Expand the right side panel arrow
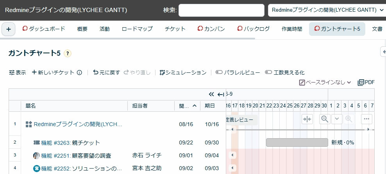The width and height of the screenshot is (386, 174). click(384, 52)
